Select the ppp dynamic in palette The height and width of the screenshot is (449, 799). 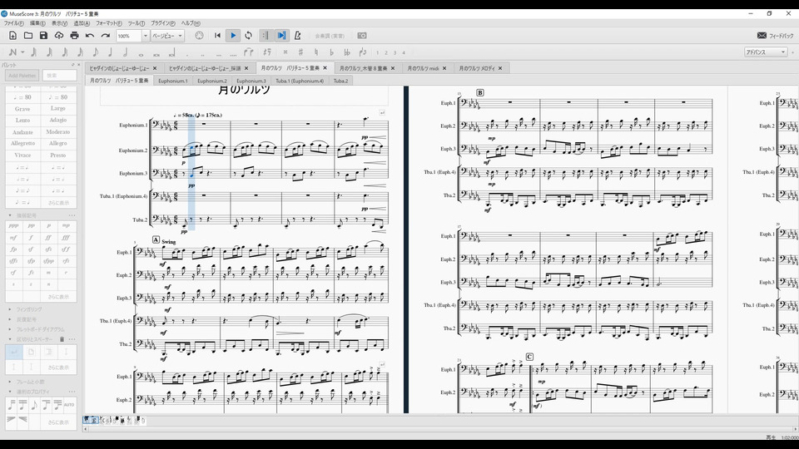(13, 225)
